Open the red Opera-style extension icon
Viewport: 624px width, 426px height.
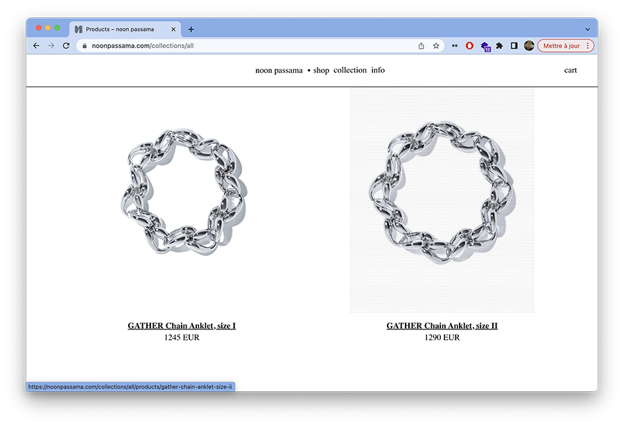tap(469, 46)
